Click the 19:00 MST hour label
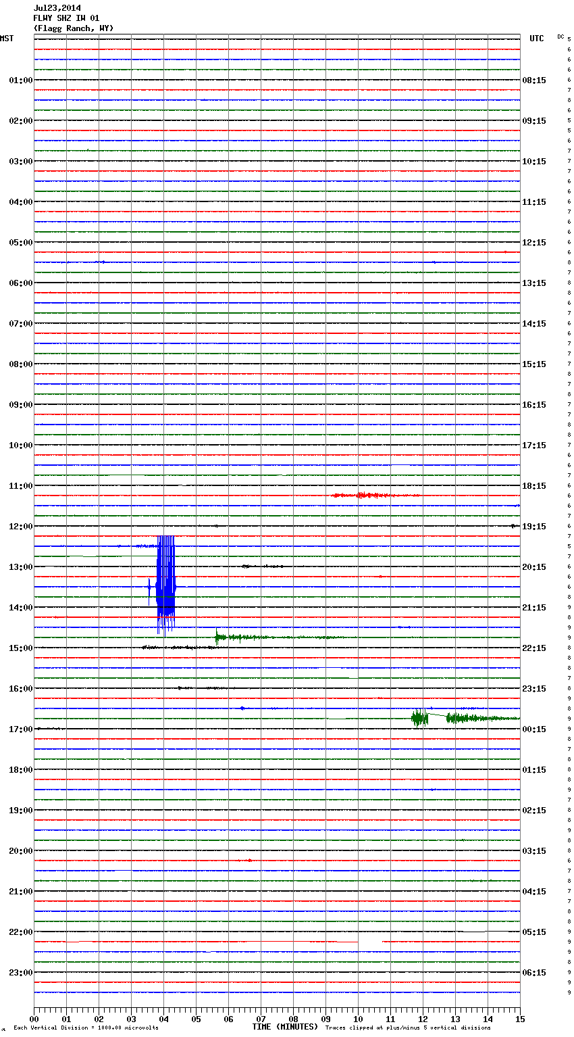574x1037 pixels. [21, 811]
